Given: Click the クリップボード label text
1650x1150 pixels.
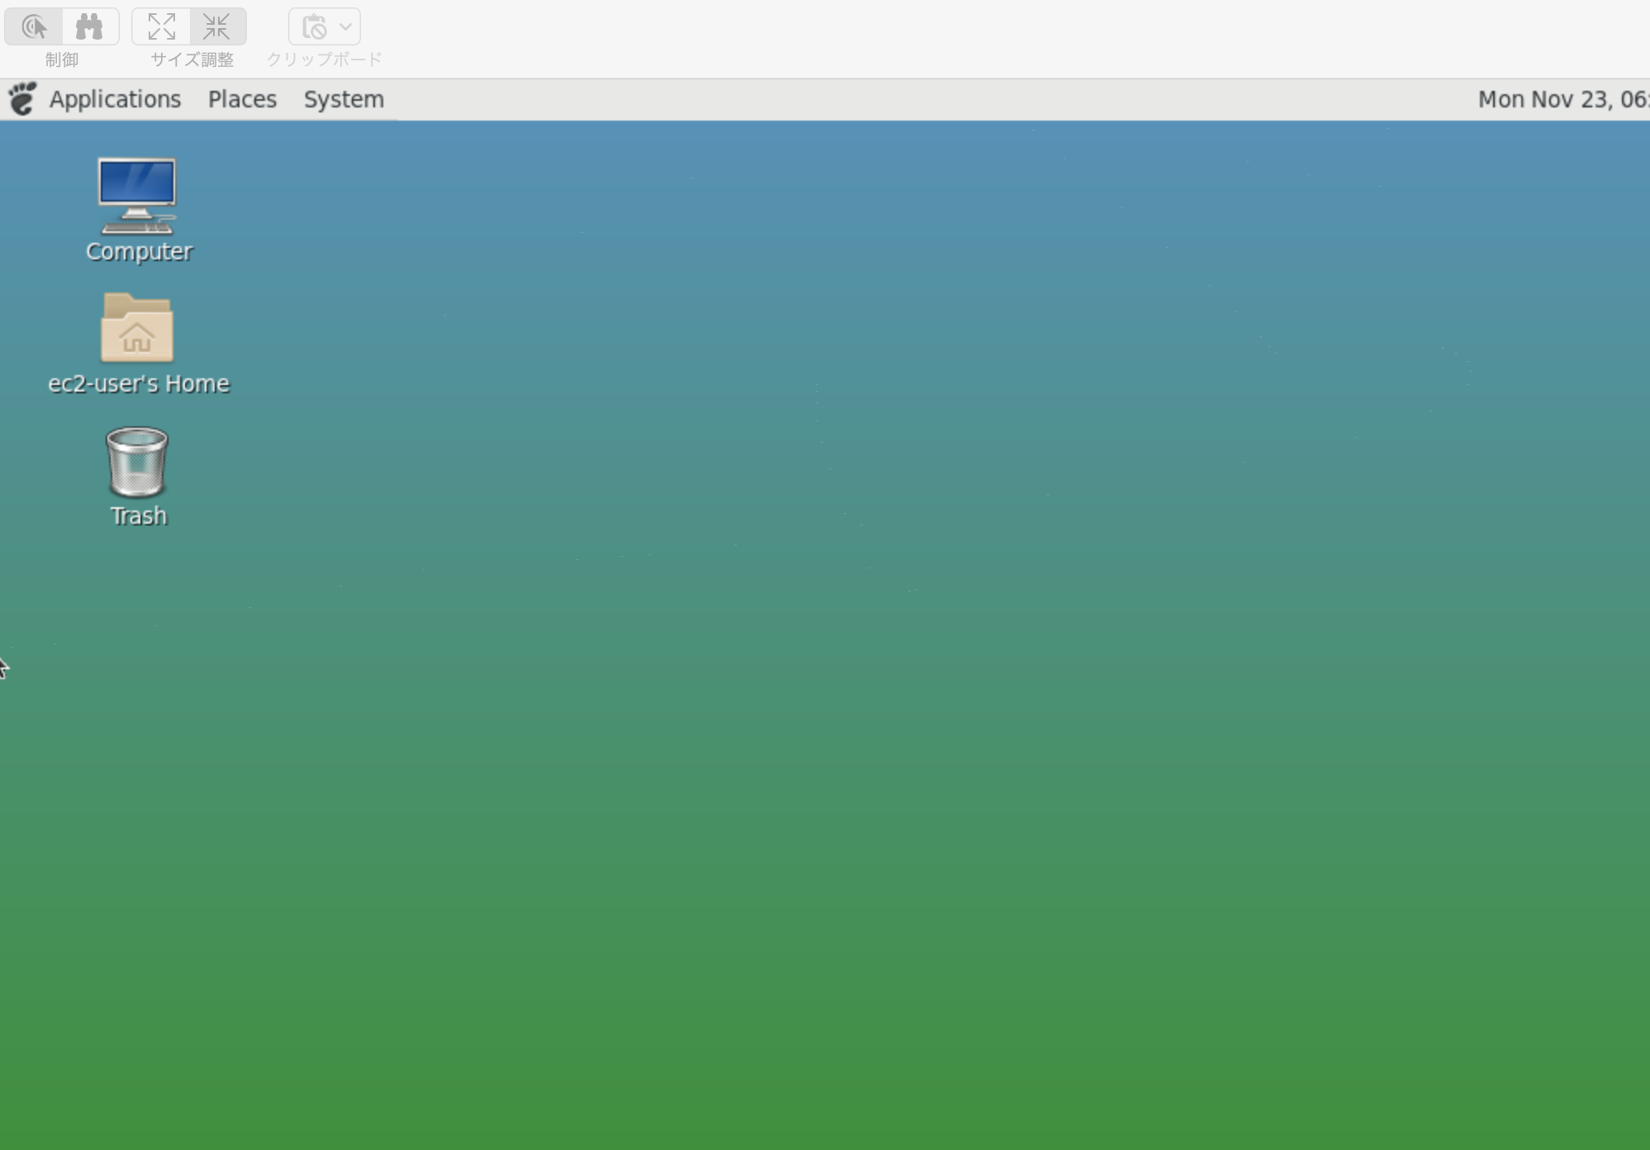Looking at the screenshot, I should click(324, 59).
